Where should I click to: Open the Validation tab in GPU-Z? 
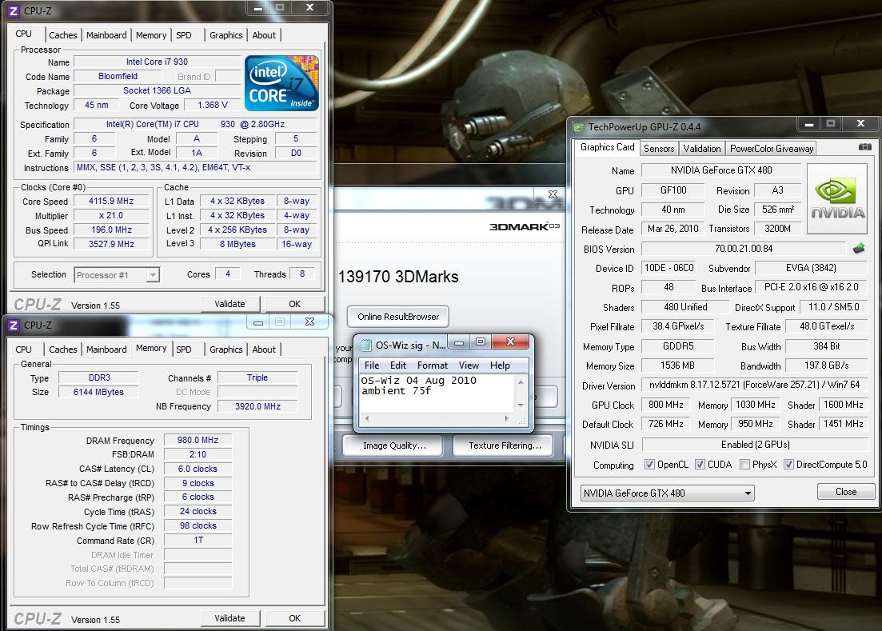[702, 149]
